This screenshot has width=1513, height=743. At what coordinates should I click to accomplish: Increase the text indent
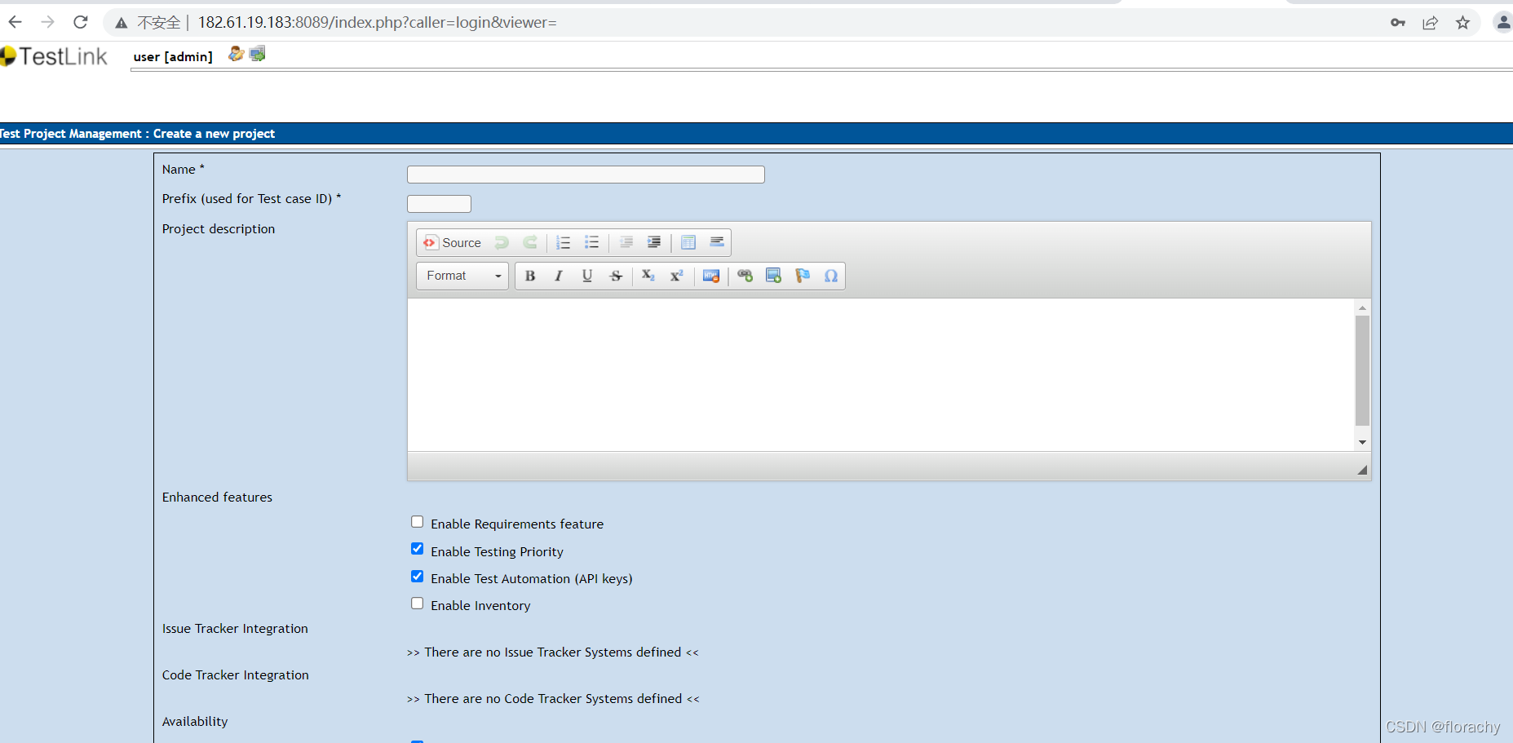tap(654, 243)
